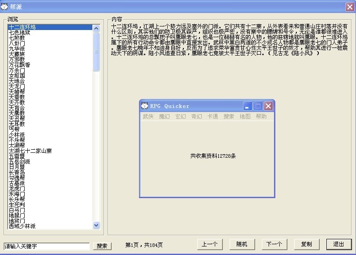Select 天龙门 in the list
Screen dimensions: 356x255
[x=50, y=86]
